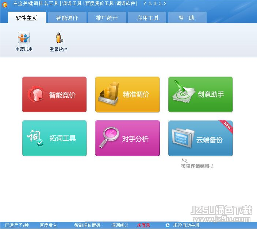This screenshot has width=257, height=229.
Task: Open the 云端备份 blue tile
Action: [200, 138]
